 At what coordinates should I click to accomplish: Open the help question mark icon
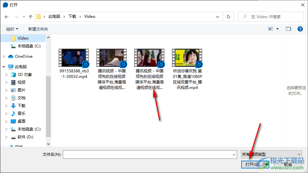[x=300, y=29]
